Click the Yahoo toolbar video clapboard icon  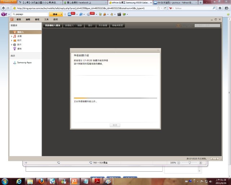click(x=119, y=14)
